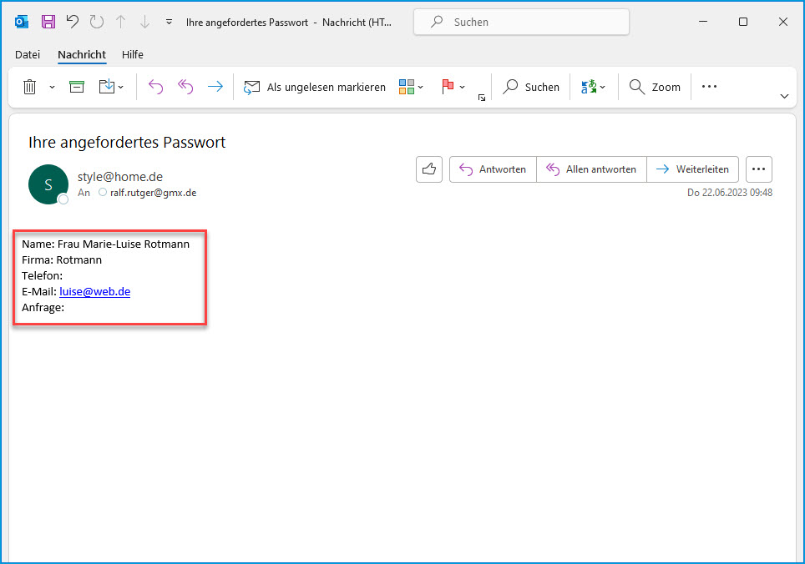
Task: Click the Reply All double-arrow ribbon icon
Action: pyautogui.click(x=185, y=87)
